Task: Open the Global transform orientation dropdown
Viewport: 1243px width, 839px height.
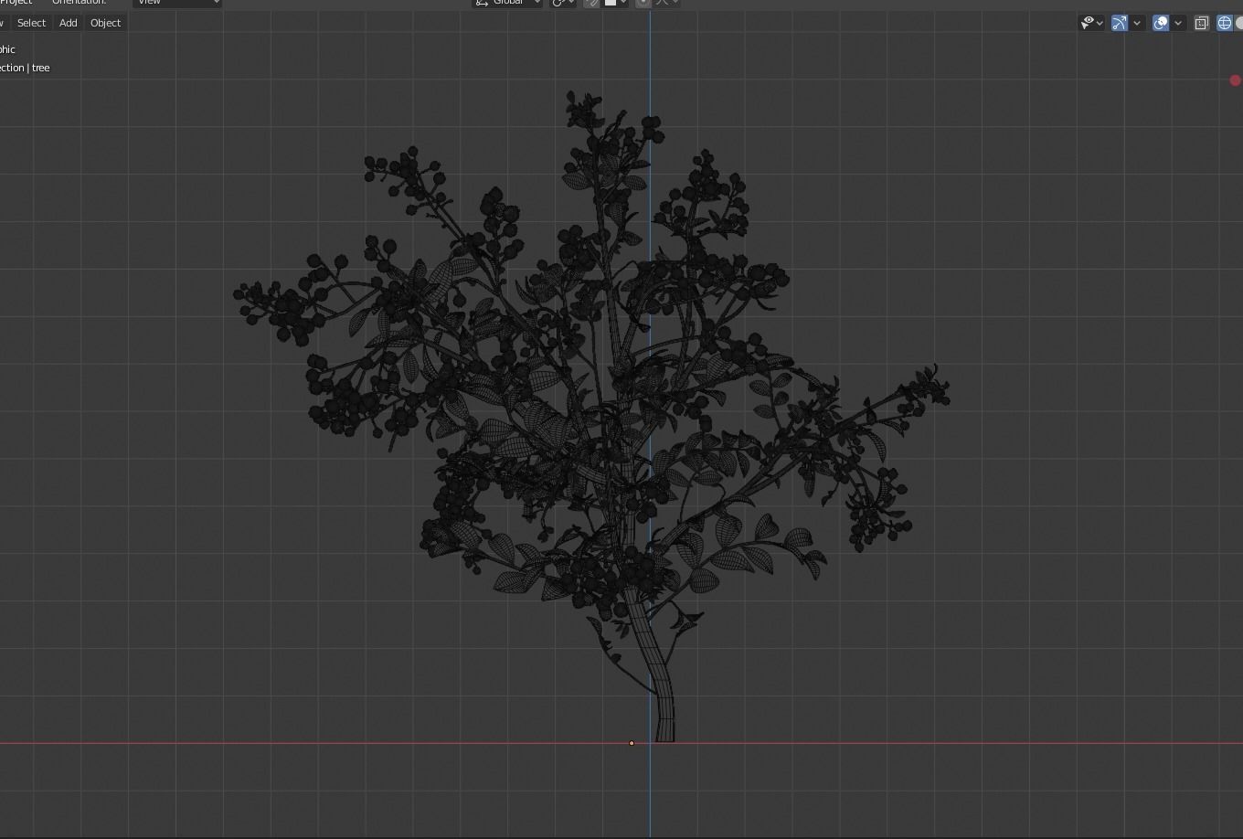Action: (x=507, y=3)
